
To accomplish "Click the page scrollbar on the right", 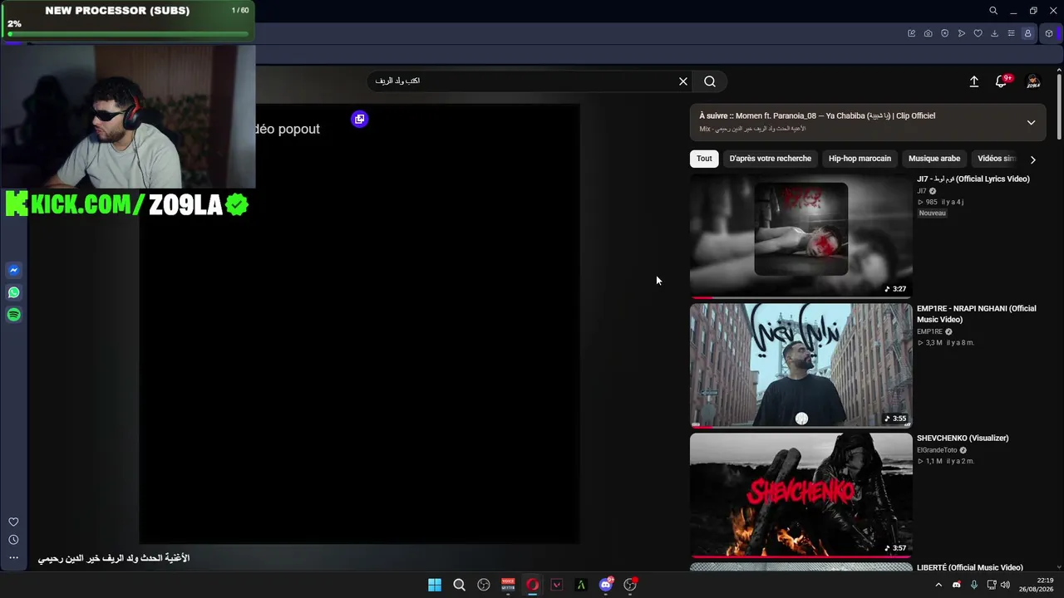I will [1059, 106].
